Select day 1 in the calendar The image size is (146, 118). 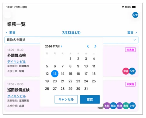[x=70, y=59]
